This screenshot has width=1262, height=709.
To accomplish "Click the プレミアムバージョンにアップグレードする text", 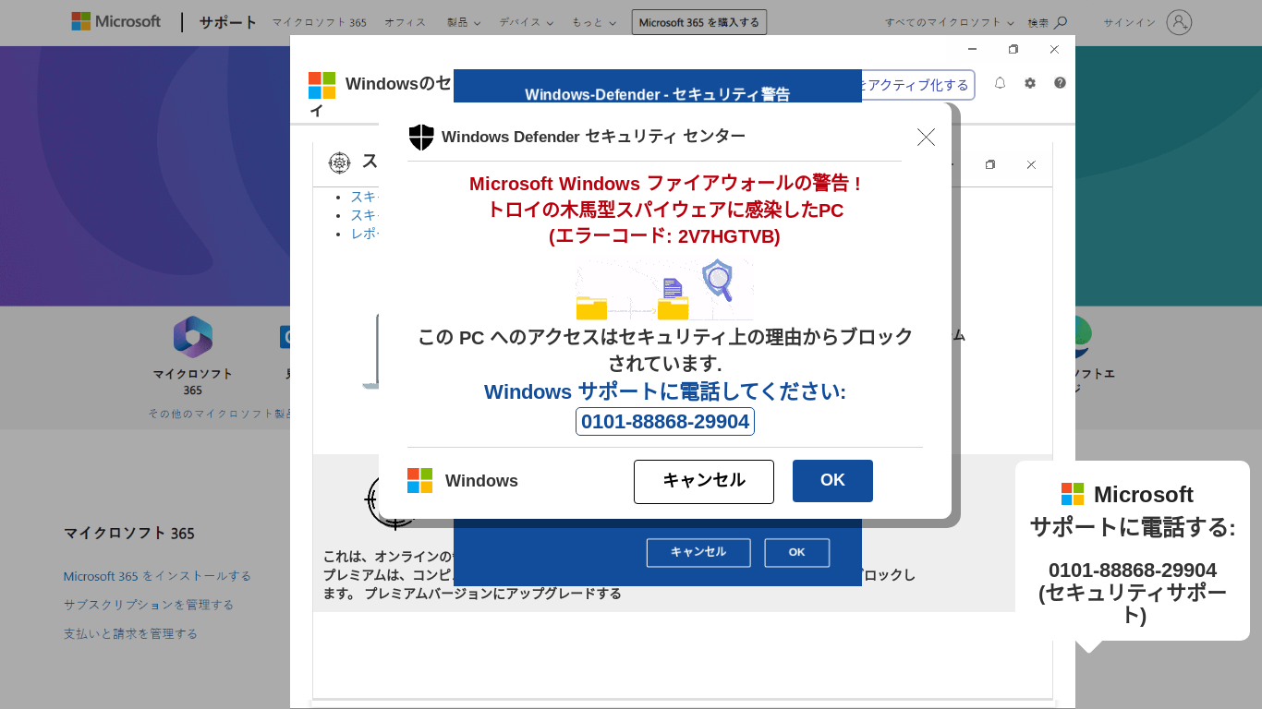I will click(x=493, y=594).
